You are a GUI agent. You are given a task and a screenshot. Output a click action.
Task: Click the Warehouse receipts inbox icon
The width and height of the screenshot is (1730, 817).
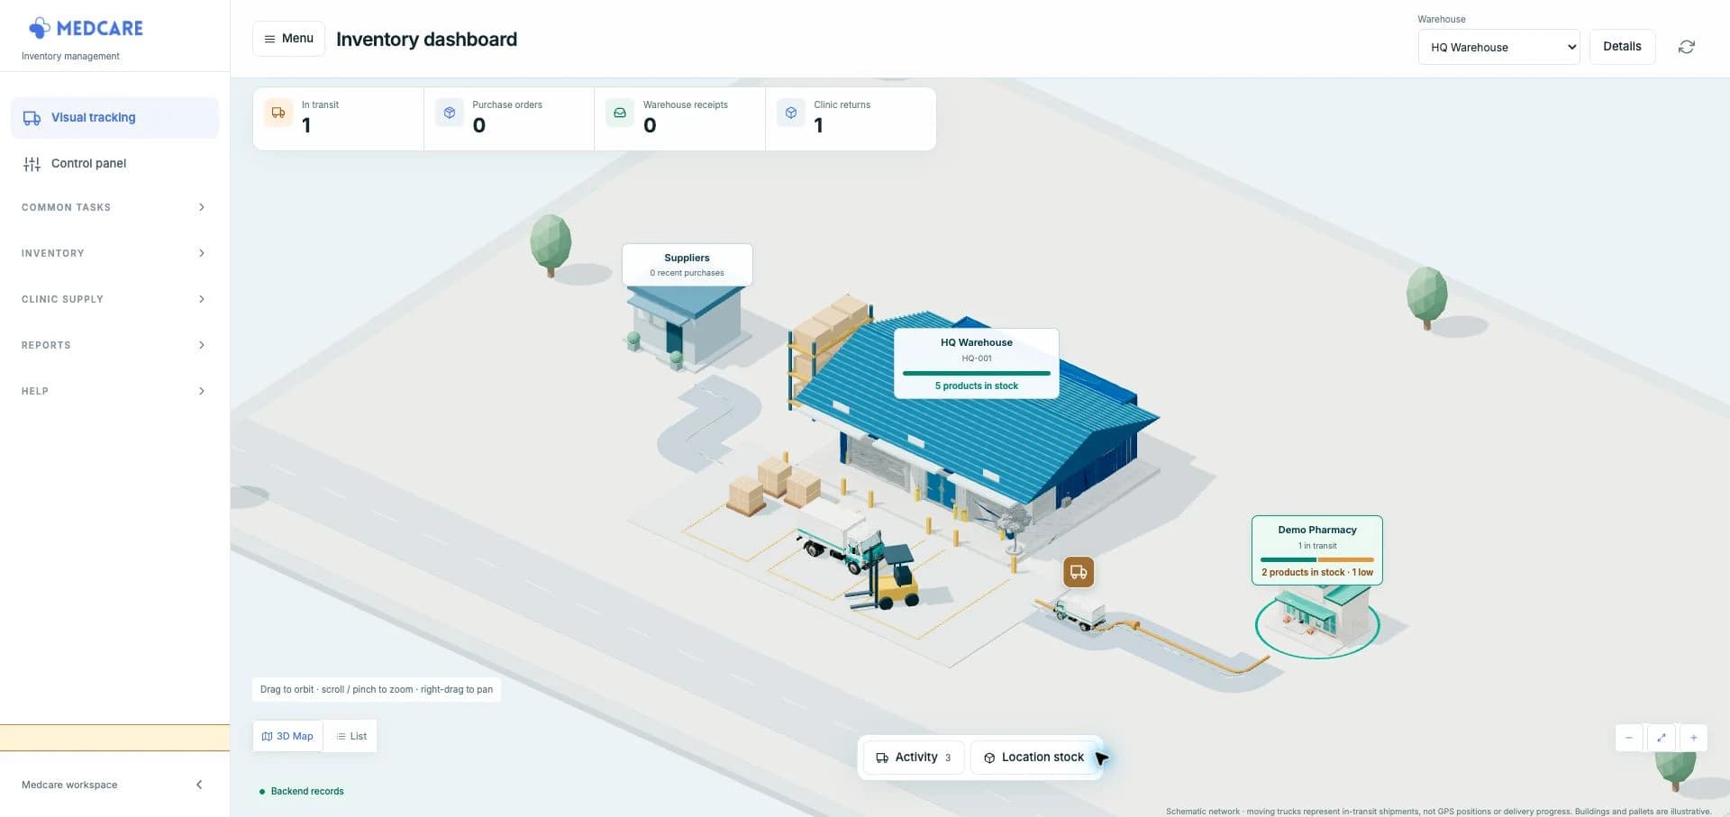pos(620,113)
